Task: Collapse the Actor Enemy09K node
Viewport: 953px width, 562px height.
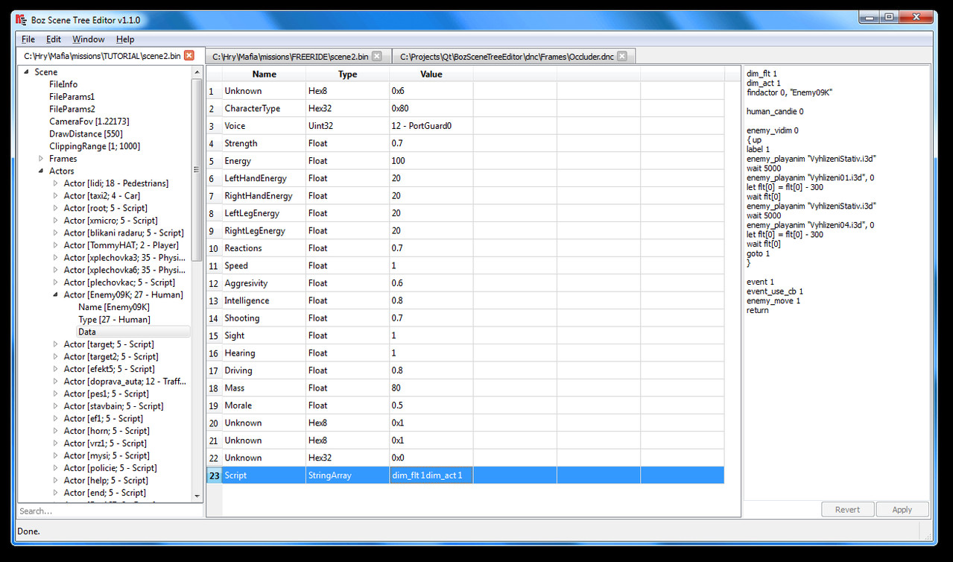Action: (56, 295)
